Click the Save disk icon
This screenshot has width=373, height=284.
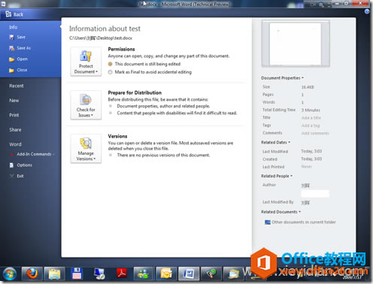point(11,38)
